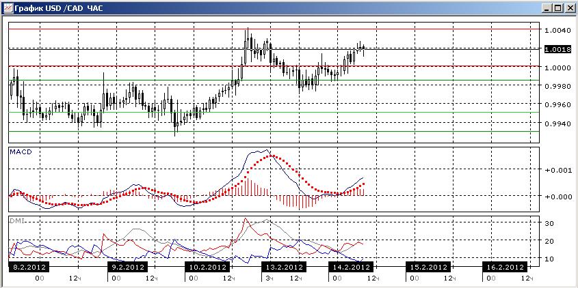Click the lowest candlestick wick near 0.9930
This screenshot has height=288, width=578.
click(176, 124)
